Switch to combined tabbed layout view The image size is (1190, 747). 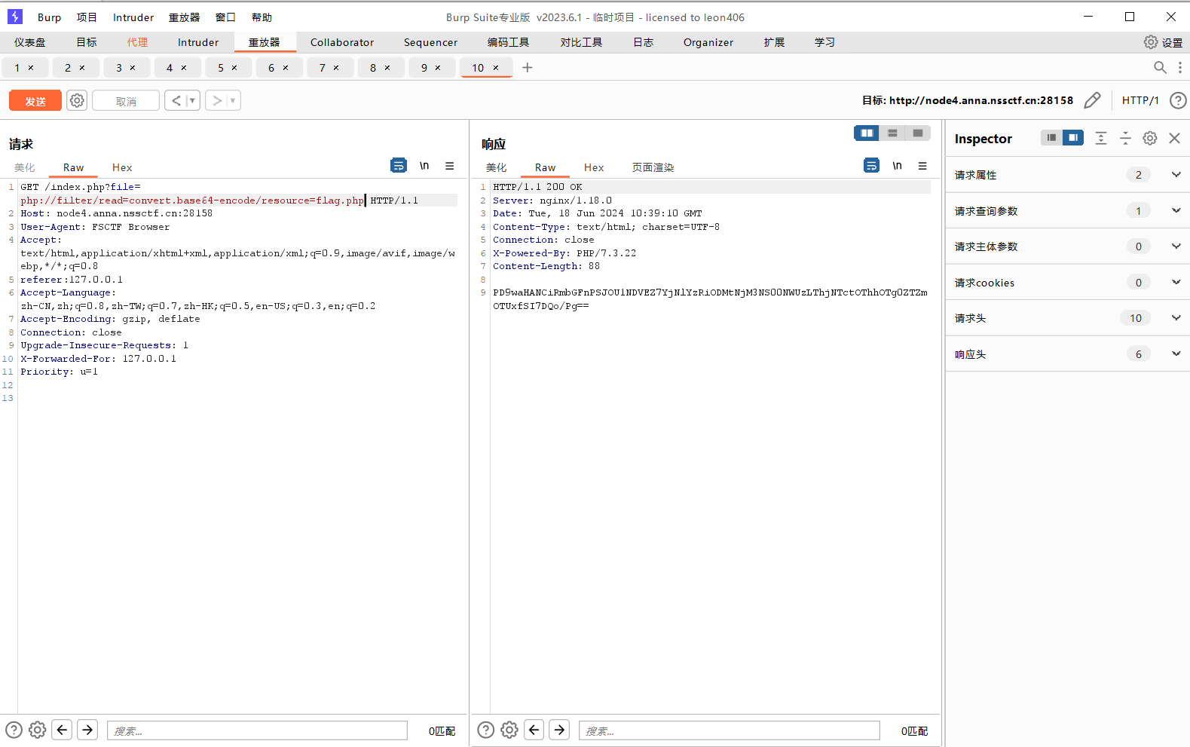tap(918, 133)
